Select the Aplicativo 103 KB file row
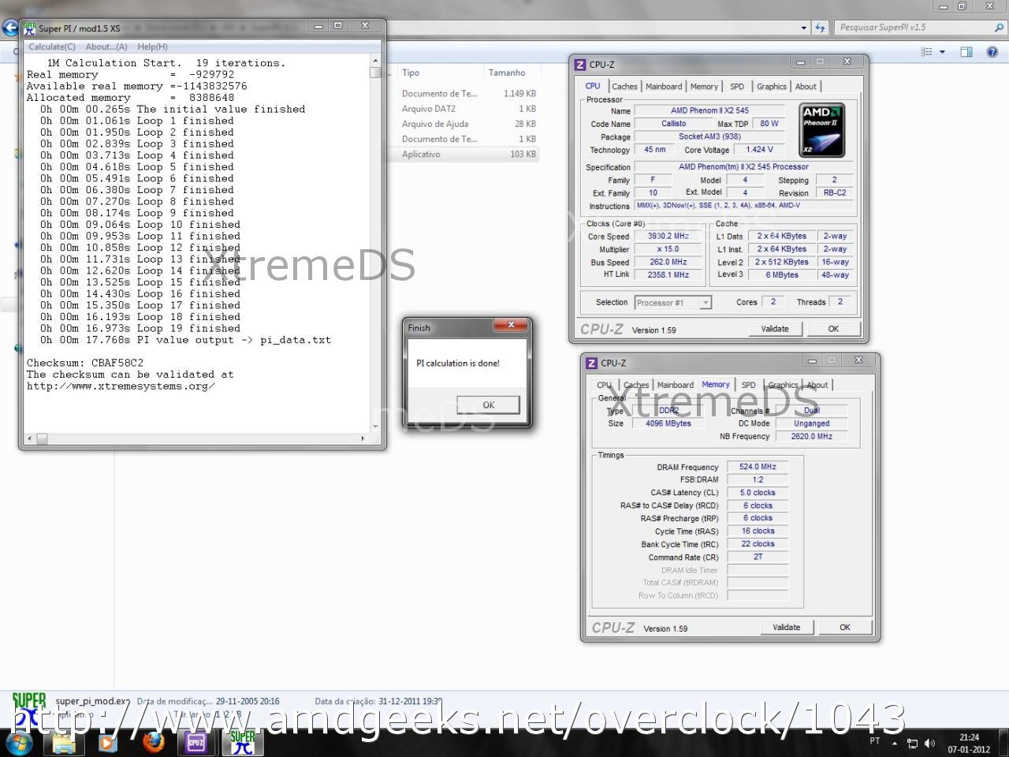Screen dimensions: 1009x757 [469, 154]
